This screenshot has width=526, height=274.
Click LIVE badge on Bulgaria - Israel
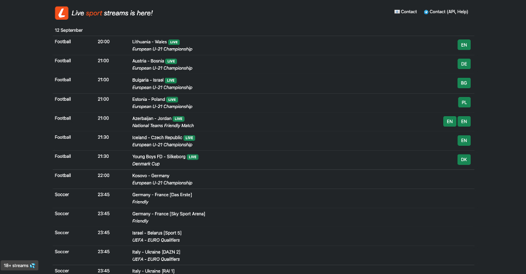pos(171,81)
